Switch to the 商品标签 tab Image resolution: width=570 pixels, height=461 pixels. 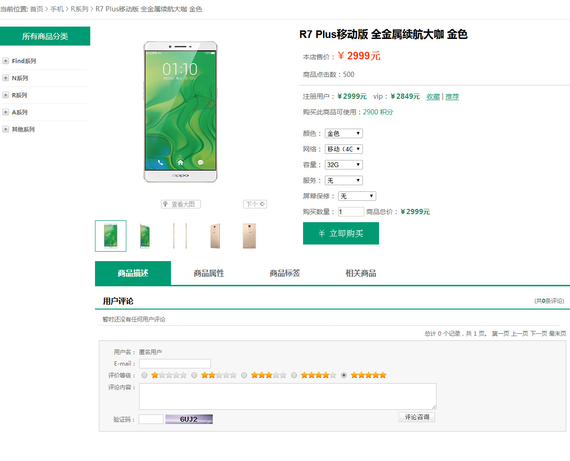[x=285, y=273]
